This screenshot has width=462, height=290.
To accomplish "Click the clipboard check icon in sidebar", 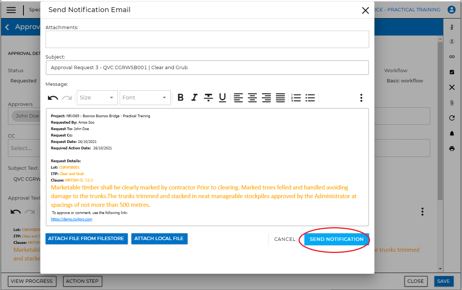I will [452, 72].
